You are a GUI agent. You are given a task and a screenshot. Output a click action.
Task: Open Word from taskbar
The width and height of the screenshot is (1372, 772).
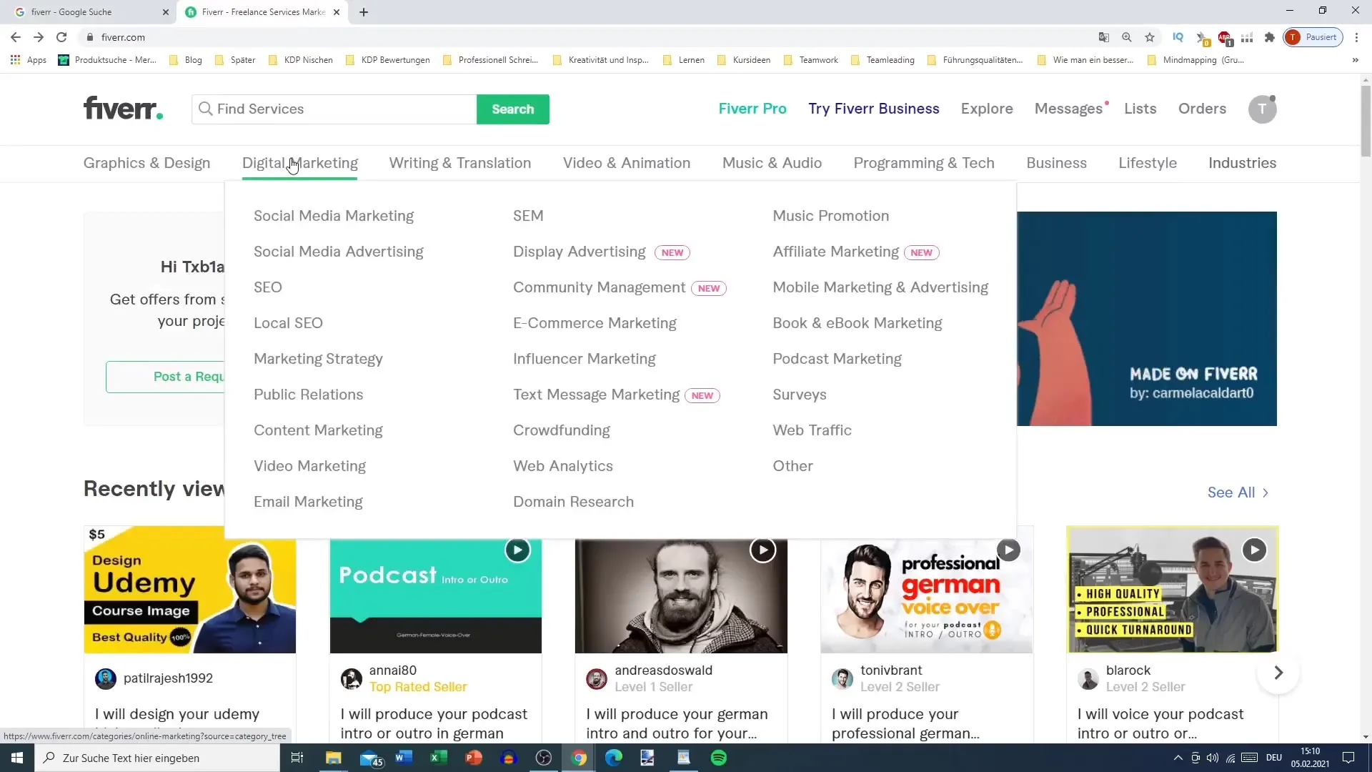[404, 758]
